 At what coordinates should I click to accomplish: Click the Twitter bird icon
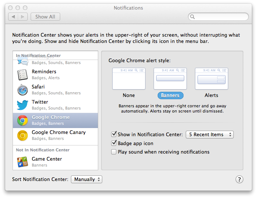pyautogui.click(x=23, y=105)
